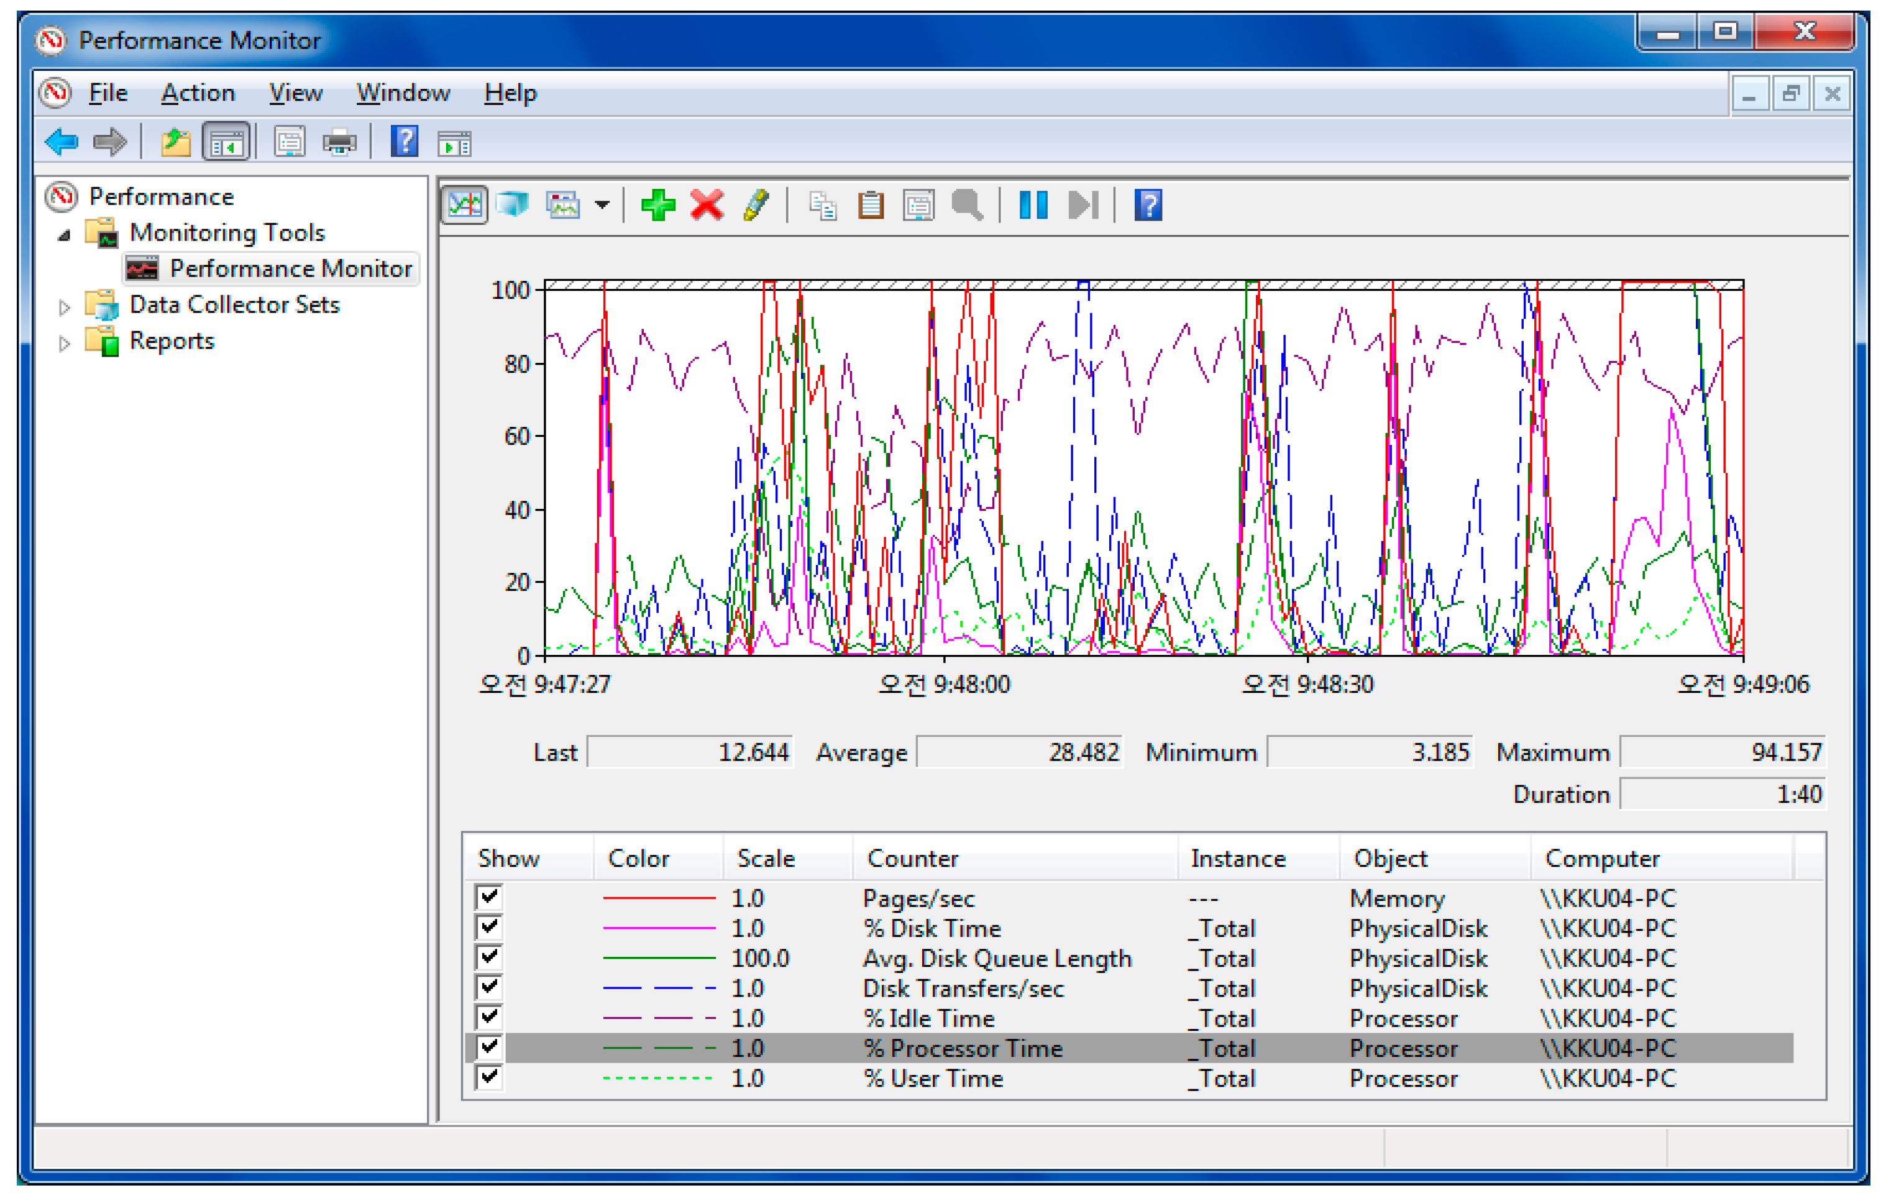
Task: Click the Highlight pen icon
Action: (x=756, y=205)
